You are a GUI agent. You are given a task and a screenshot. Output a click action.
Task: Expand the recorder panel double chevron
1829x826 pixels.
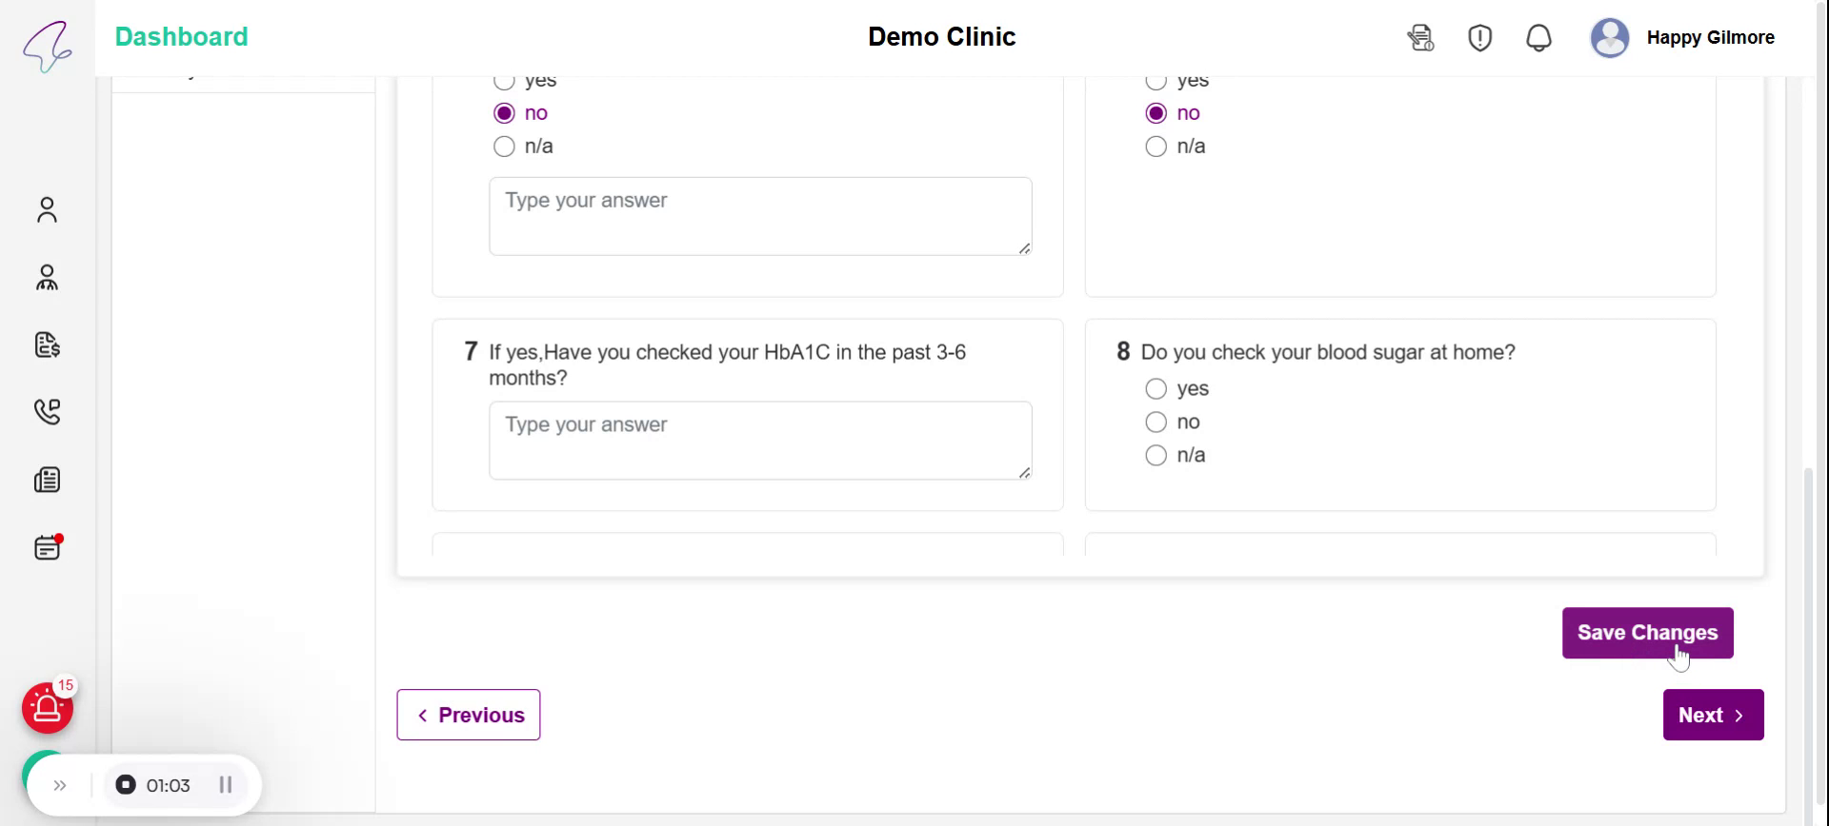[x=60, y=785]
